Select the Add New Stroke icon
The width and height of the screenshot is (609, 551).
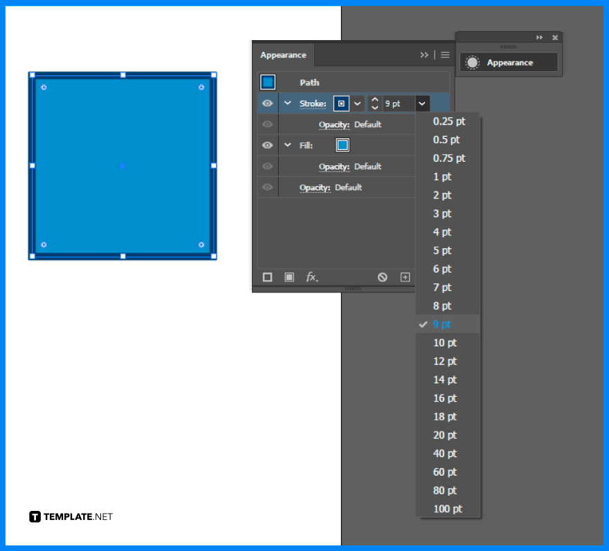pyautogui.click(x=267, y=277)
